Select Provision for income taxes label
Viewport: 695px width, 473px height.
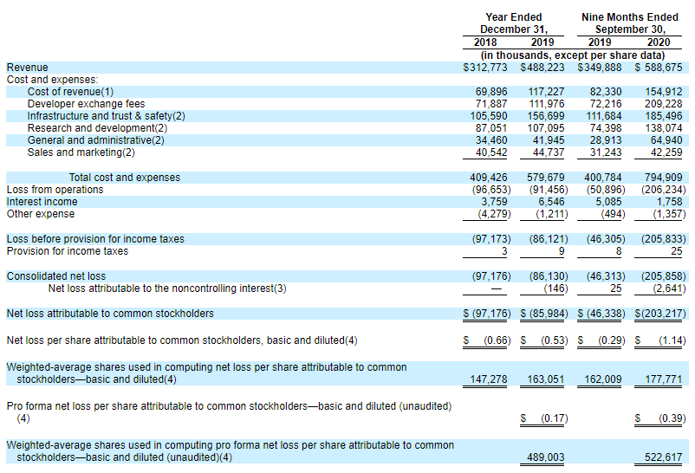[68, 251]
